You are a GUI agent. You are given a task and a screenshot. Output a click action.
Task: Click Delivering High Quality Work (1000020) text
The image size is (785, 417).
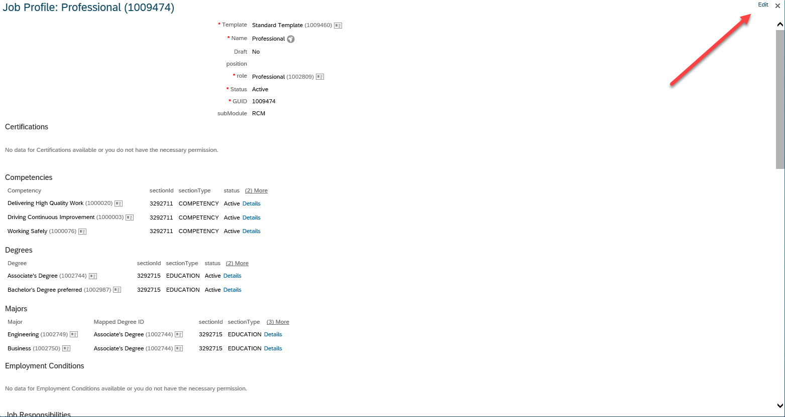point(60,203)
